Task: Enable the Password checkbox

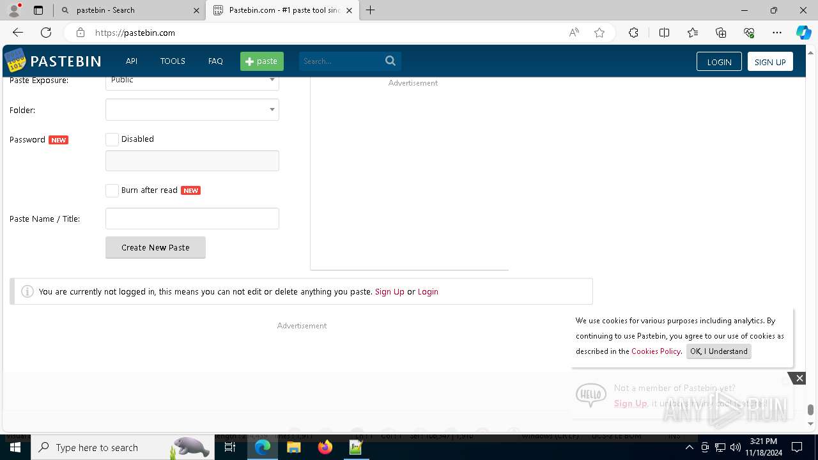Action: (112, 139)
